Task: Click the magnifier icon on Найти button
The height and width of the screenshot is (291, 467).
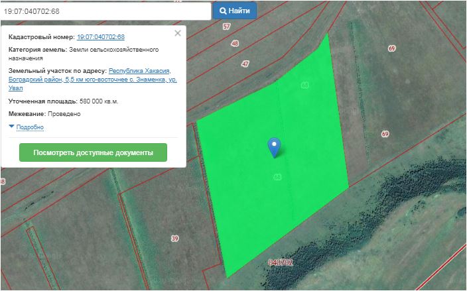Action: pyautogui.click(x=224, y=11)
